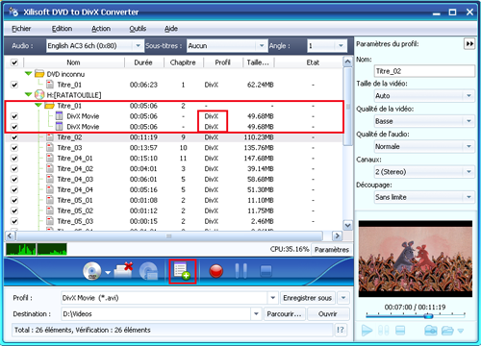
Task: Click the DVD info icon in toolbar
Action: pyautogui.click(x=148, y=271)
